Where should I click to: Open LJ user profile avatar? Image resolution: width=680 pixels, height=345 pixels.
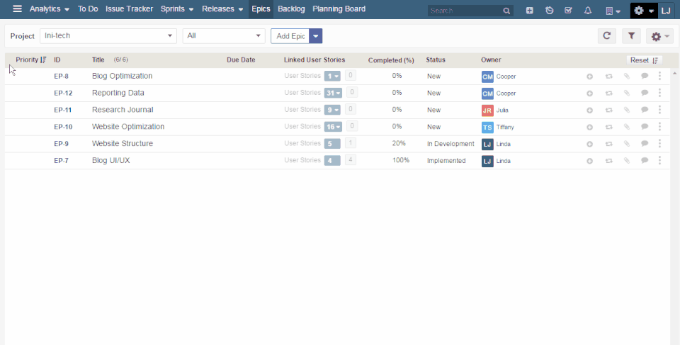pyautogui.click(x=666, y=11)
